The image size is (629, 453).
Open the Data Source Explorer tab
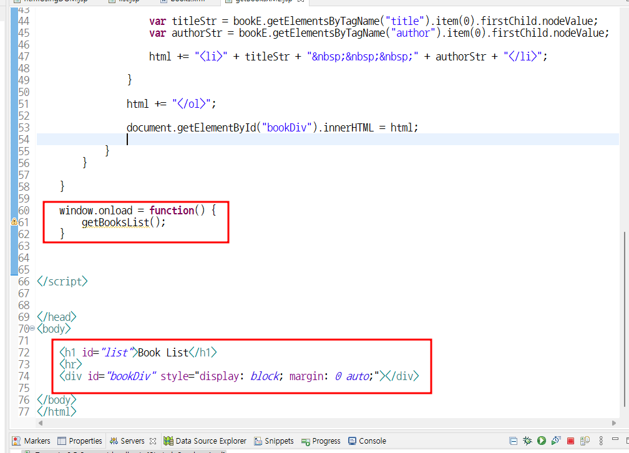205,441
